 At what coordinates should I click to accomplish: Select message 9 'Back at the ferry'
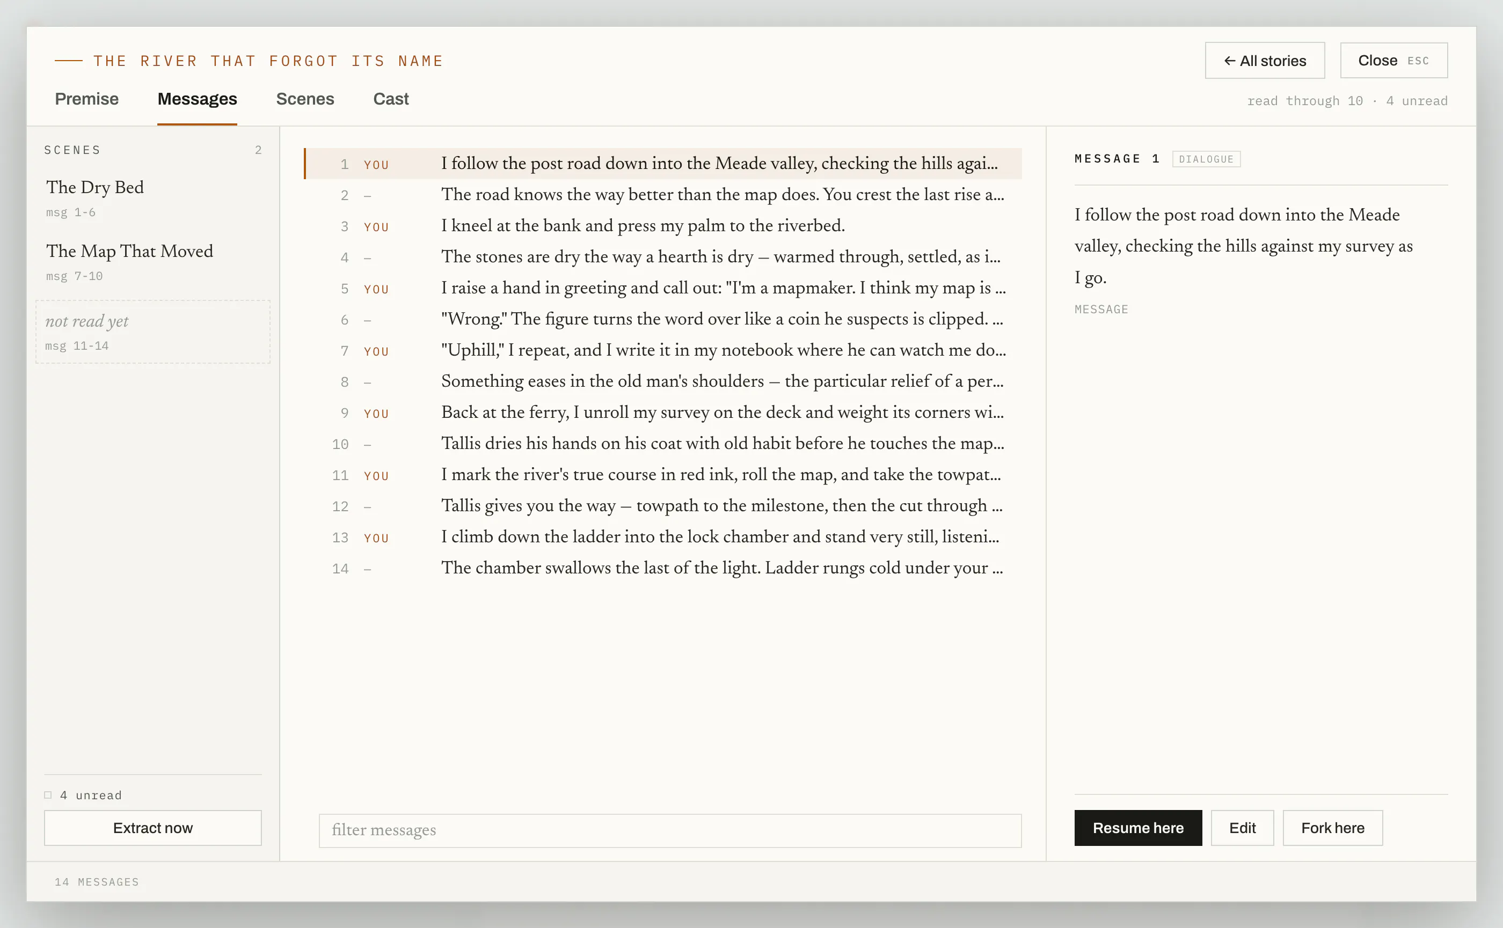coord(663,413)
